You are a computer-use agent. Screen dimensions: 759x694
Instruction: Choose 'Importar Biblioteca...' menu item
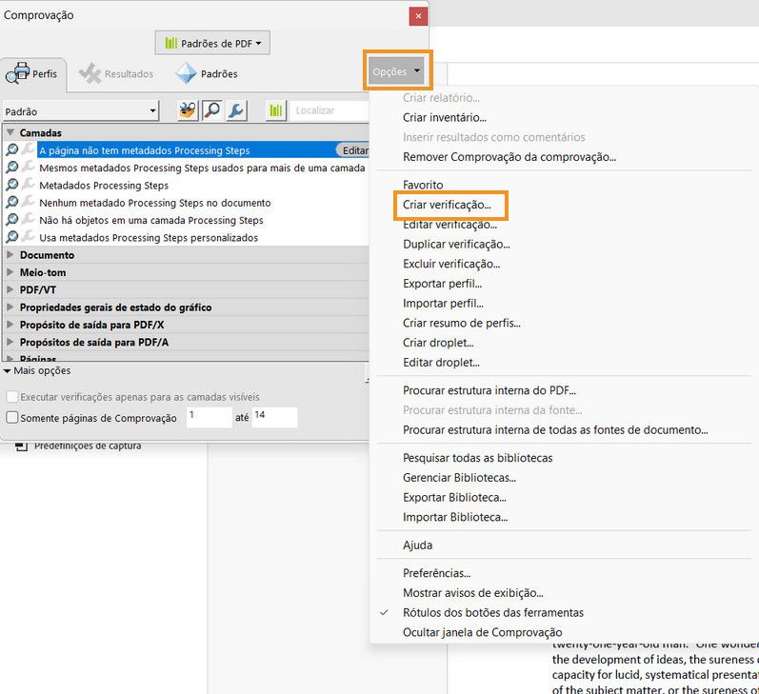(x=455, y=517)
